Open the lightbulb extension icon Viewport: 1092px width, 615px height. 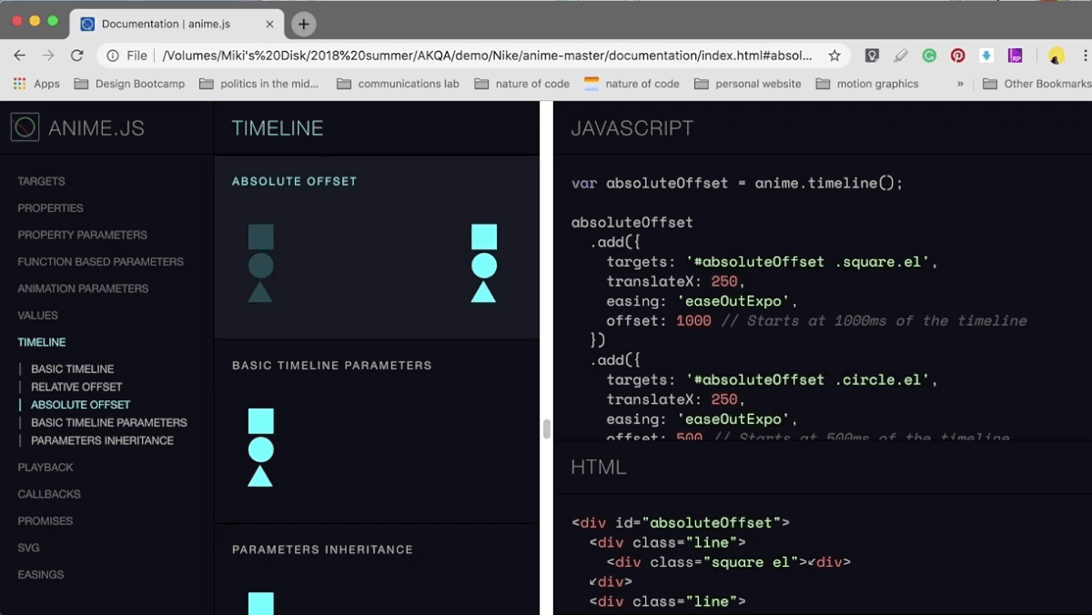coord(872,55)
